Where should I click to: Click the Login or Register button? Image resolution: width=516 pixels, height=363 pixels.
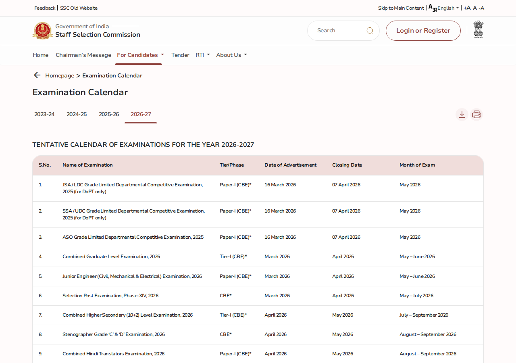click(x=423, y=31)
